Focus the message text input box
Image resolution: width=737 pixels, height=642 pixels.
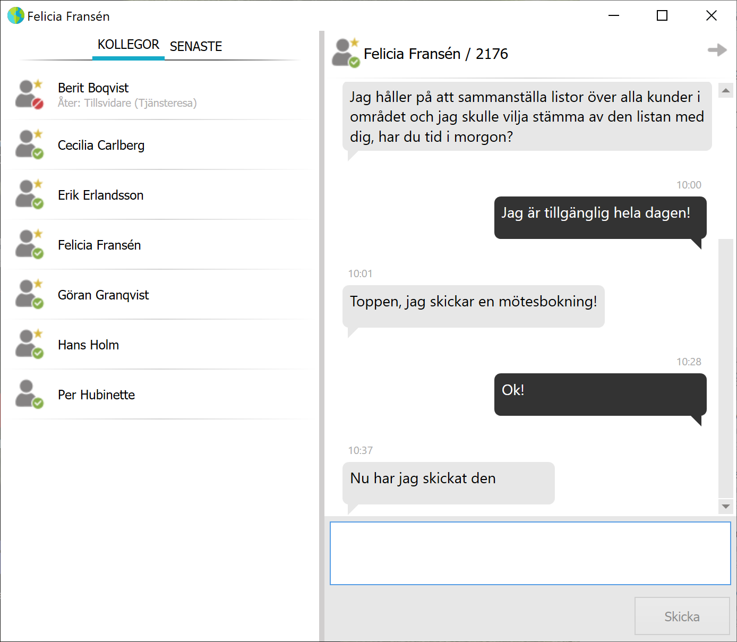click(530, 553)
